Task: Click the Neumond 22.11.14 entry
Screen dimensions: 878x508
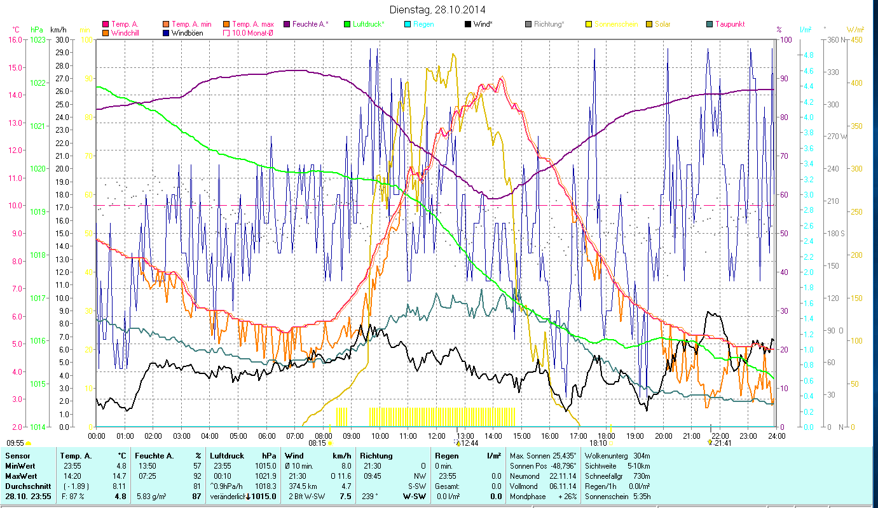Action: pyautogui.click(x=543, y=476)
